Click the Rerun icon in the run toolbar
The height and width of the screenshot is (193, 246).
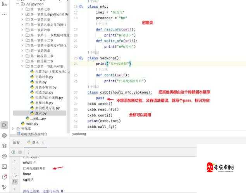tap(13, 152)
